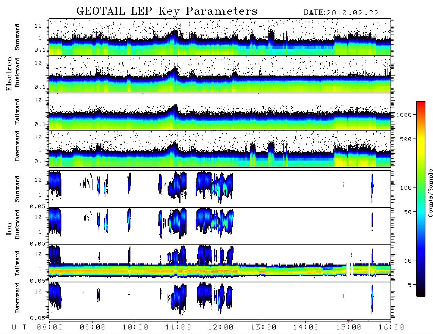The width and height of the screenshot is (433, 334).
Task: Click the Ion "Tailward" panel label
Action: tap(17, 263)
